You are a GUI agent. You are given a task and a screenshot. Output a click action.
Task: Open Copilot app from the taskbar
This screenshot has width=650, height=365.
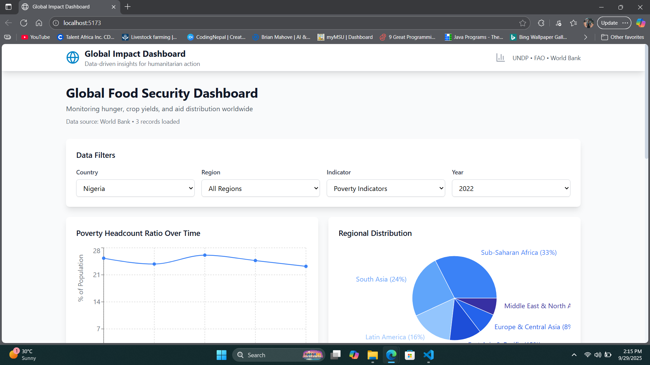(x=354, y=355)
